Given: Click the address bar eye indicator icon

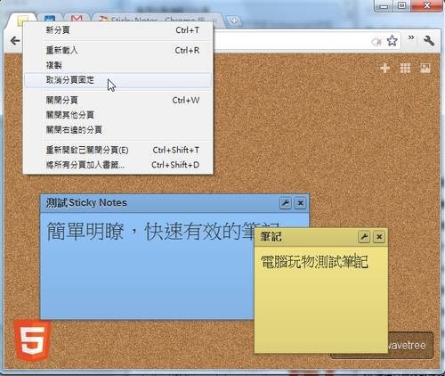Looking at the screenshot, I should pos(376,42).
